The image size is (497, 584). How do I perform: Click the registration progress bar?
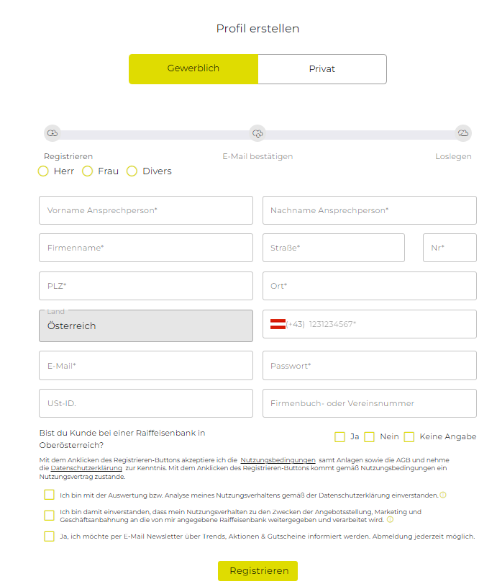(257, 135)
